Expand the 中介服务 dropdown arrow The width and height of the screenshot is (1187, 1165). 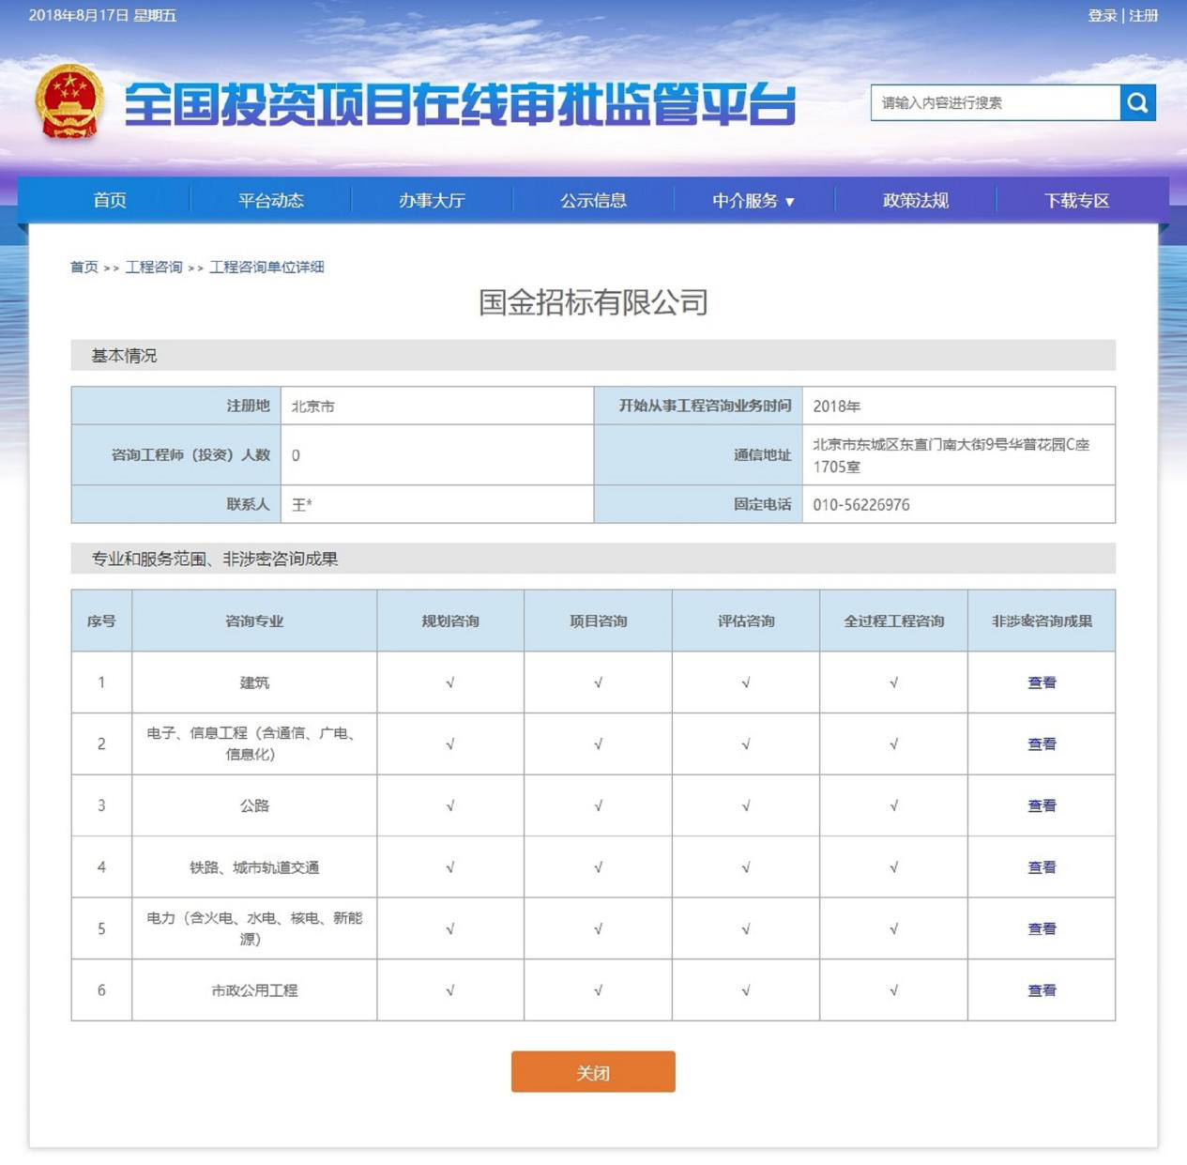tap(789, 202)
